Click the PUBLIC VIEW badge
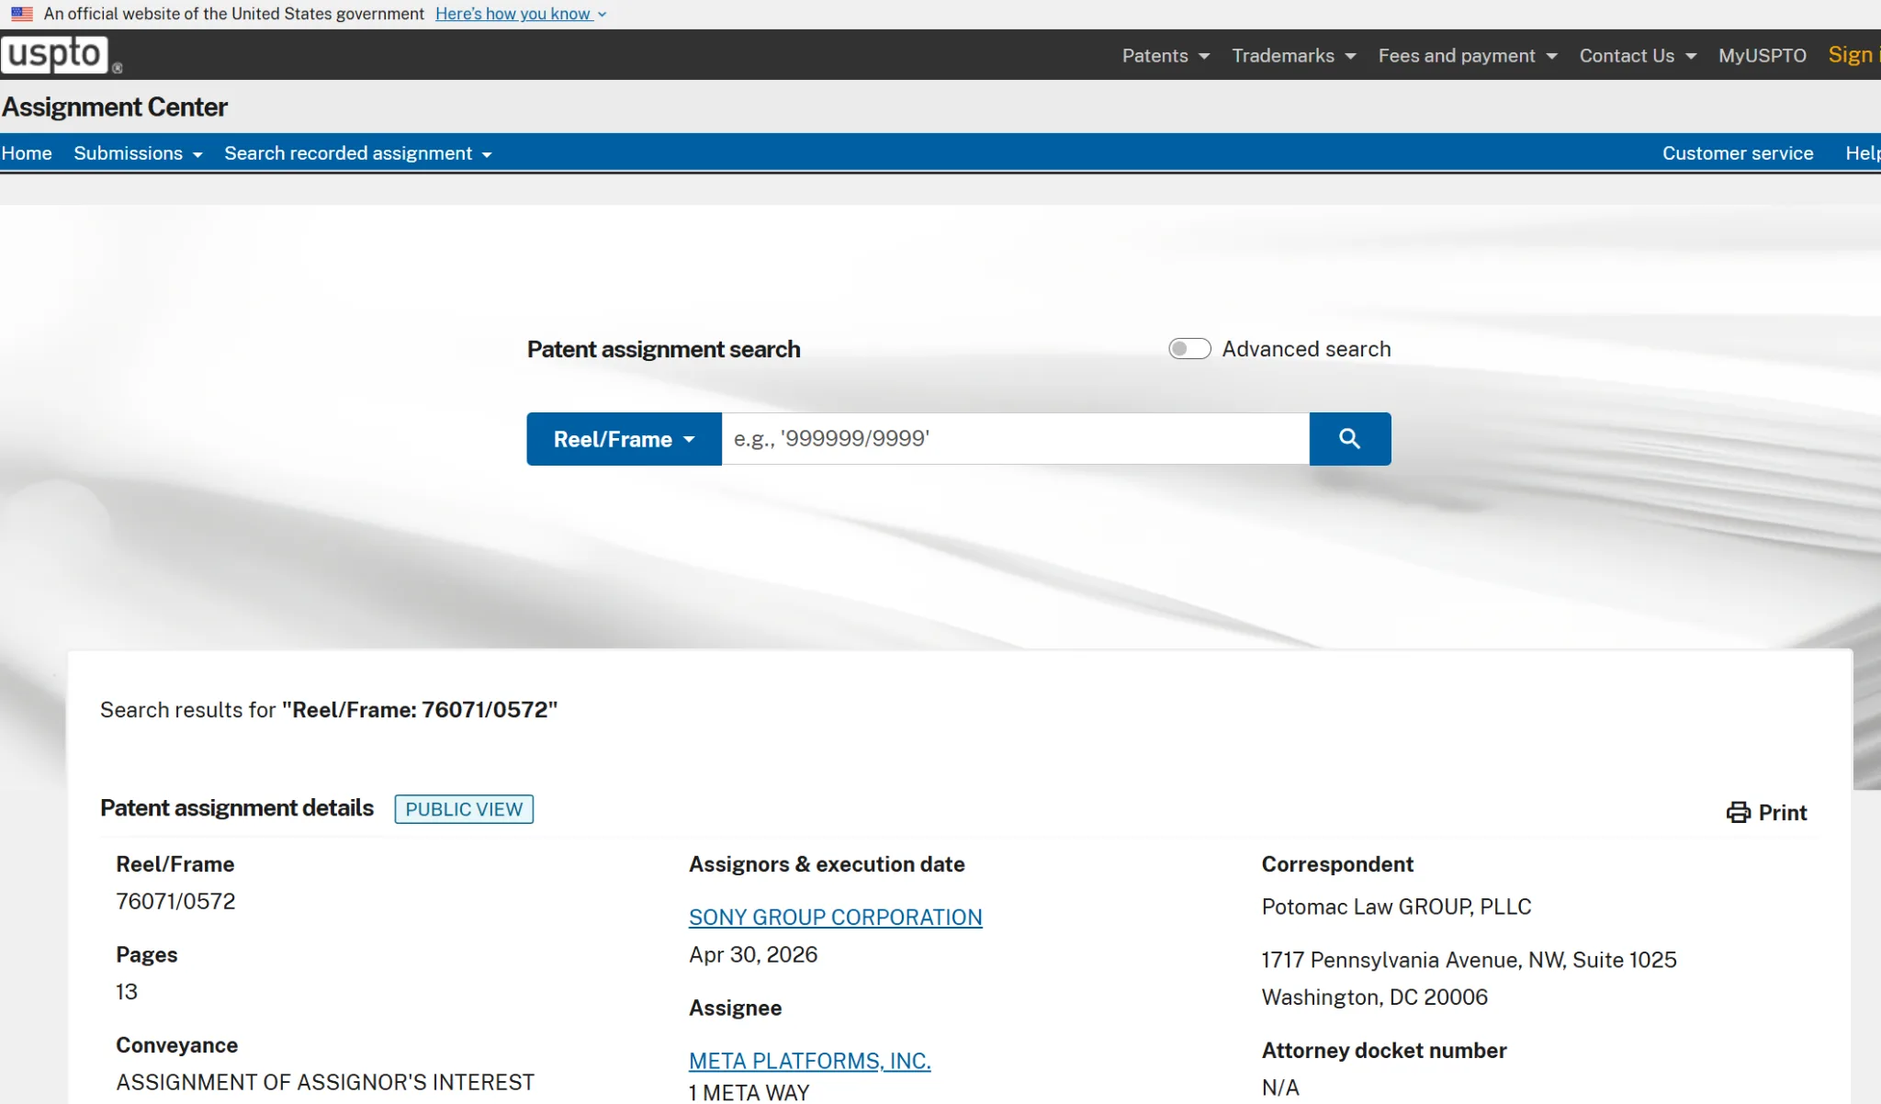The width and height of the screenshot is (1881, 1104). tap(464, 809)
